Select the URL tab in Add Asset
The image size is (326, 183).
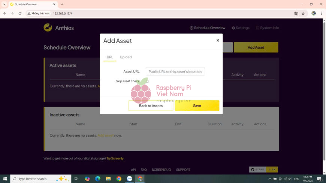click(110, 57)
